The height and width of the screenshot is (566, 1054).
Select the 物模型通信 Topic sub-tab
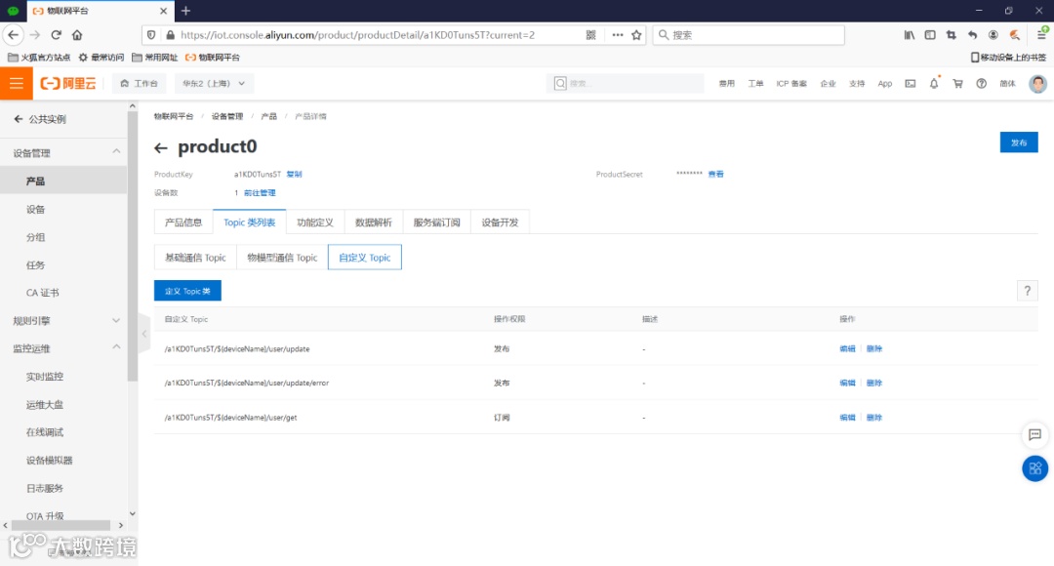pyautogui.click(x=282, y=258)
